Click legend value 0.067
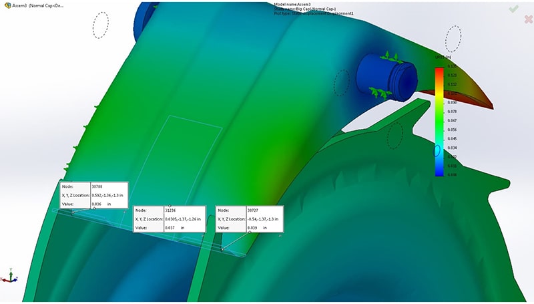Image resolution: width=534 pixels, height=304 pixels. pyautogui.click(x=452, y=120)
